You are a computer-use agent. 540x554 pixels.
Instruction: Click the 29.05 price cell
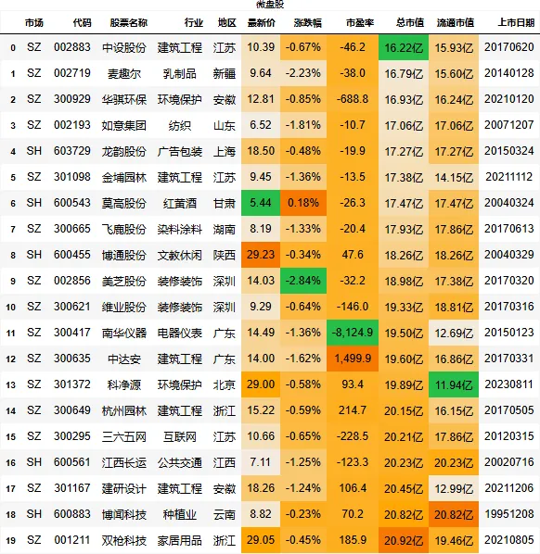point(261,541)
